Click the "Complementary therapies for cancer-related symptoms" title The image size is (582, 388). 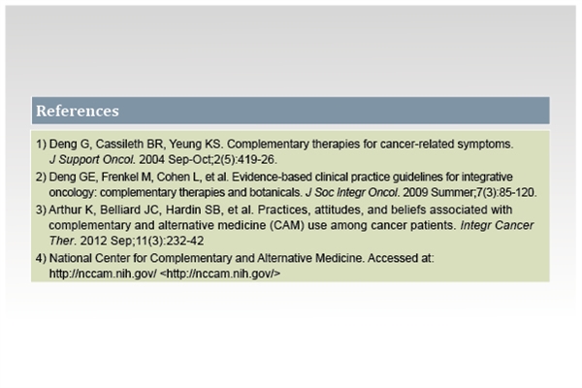[x=369, y=145]
